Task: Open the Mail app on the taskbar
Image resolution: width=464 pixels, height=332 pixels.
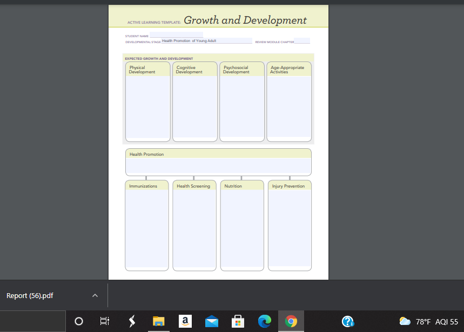Action: 211,321
